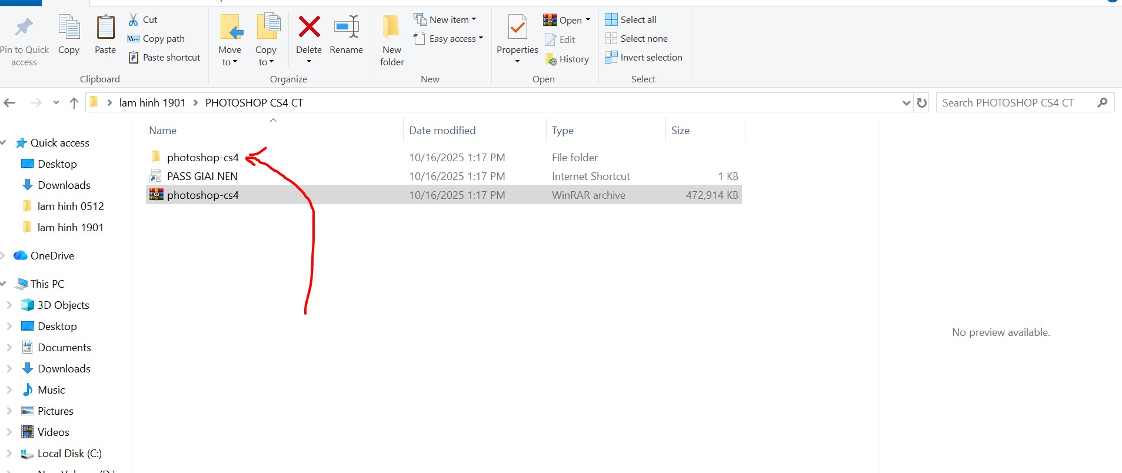Click the Cut scissors icon

134,19
